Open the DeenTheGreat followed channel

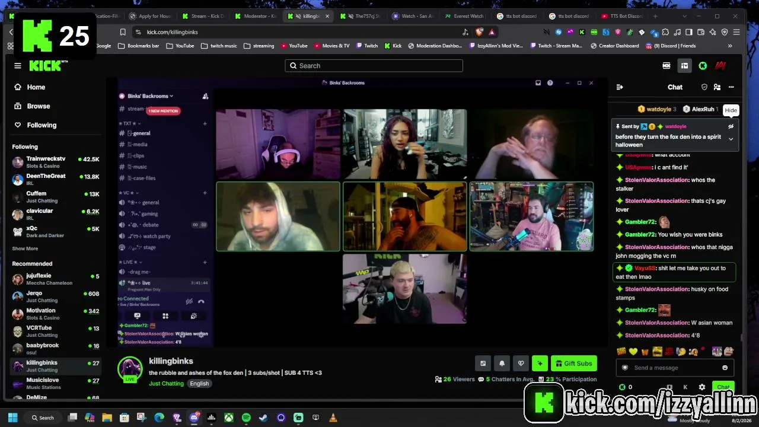point(56,180)
